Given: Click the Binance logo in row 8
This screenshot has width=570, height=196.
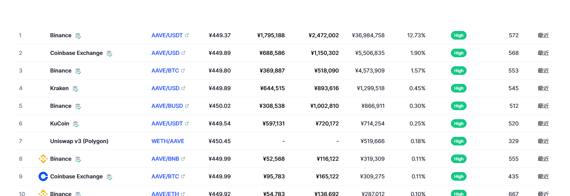Looking at the screenshot, I should coord(43,159).
